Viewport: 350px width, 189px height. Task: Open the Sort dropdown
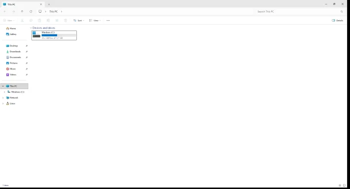pos(79,20)
